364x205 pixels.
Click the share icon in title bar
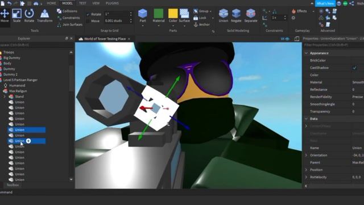click(351, 3)
